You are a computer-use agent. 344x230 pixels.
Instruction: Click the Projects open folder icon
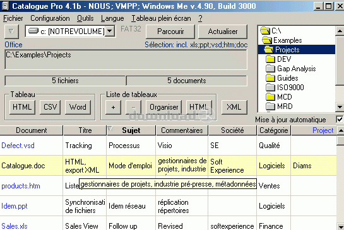click(269, 50)
